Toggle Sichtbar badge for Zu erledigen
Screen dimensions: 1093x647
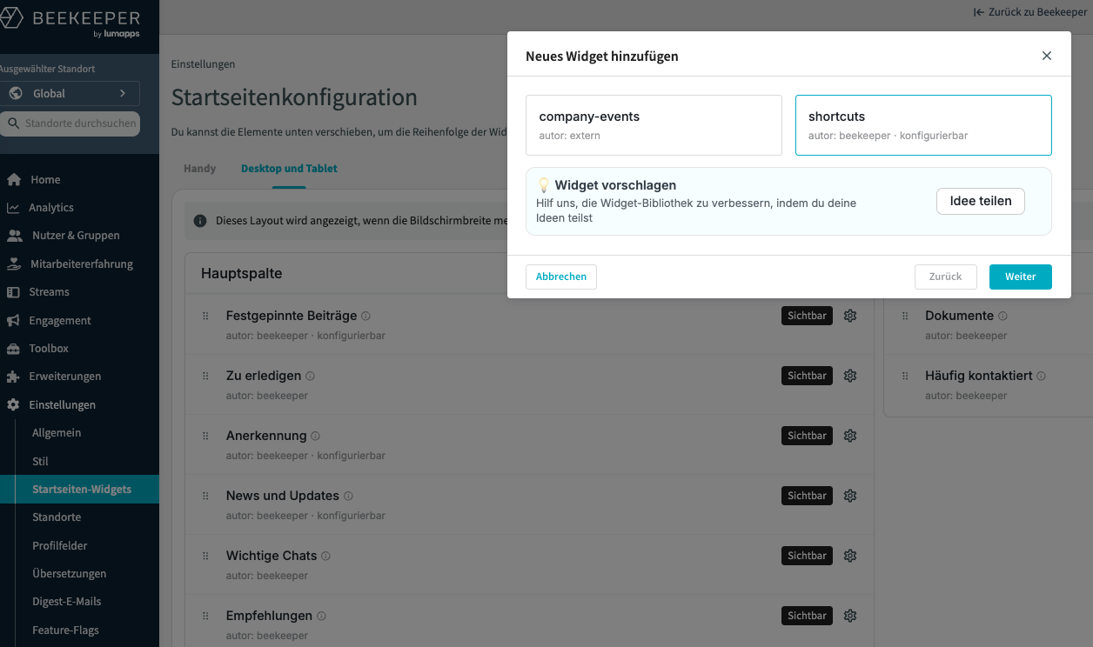pos(806,376)
